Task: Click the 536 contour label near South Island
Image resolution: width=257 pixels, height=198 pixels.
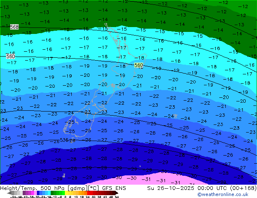Action: [64, 140]
